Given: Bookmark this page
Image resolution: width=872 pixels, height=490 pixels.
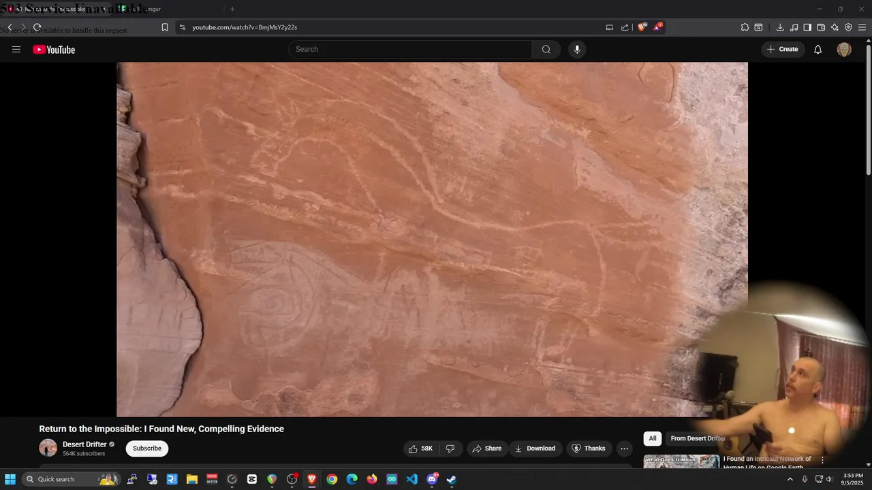Looking at the screenshot, I should (x=165, y=27).
